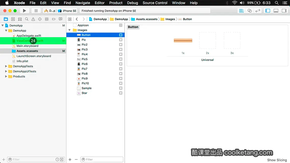The height and width of the screenshot is (163, 290).
Task: Collapse the DemoApp project root
Action: tap(3, 25)
